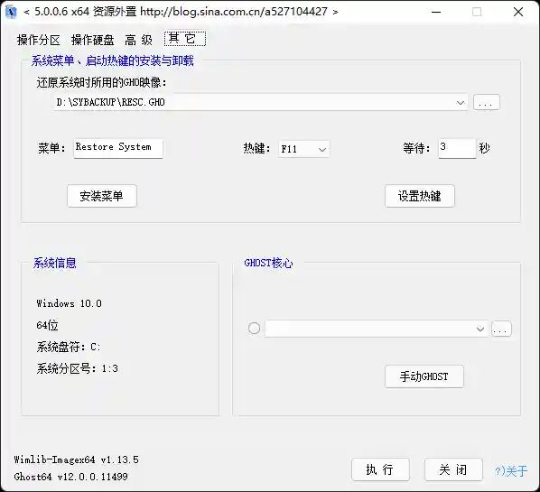This screenshot has height=492, width=540.
Task: Open the ?)关于 about link
Action: coord(511,470)
